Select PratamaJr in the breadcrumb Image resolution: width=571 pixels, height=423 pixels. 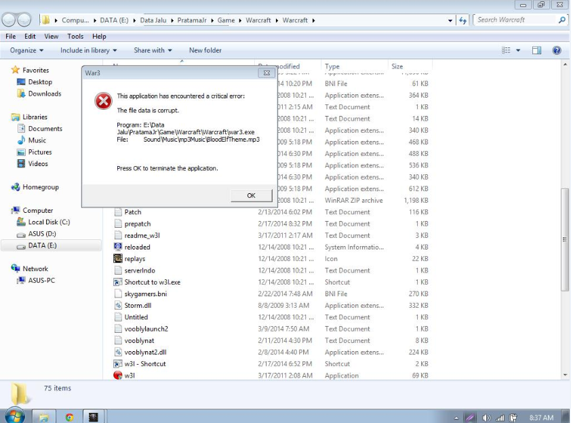click(x=192, y=20)
